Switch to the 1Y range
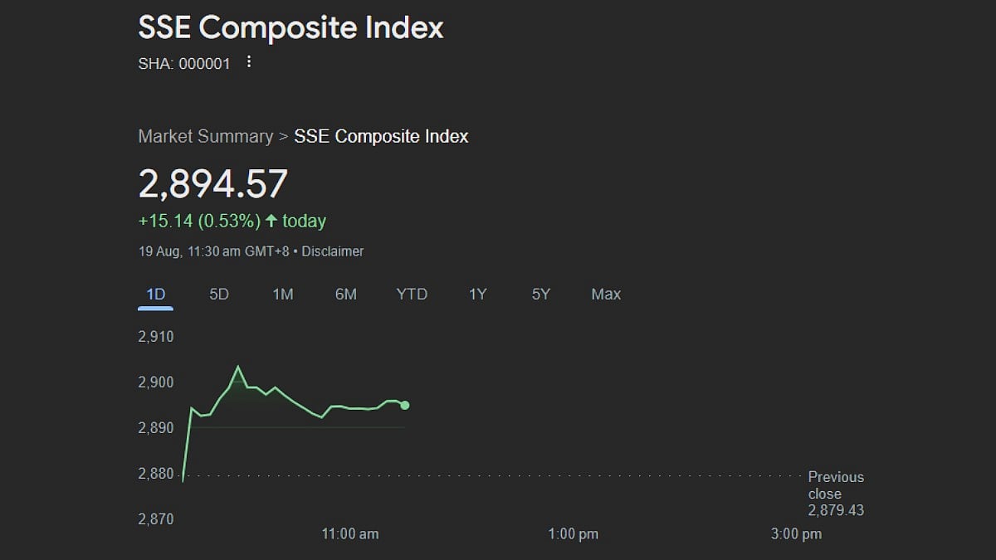 coord(477,295)
